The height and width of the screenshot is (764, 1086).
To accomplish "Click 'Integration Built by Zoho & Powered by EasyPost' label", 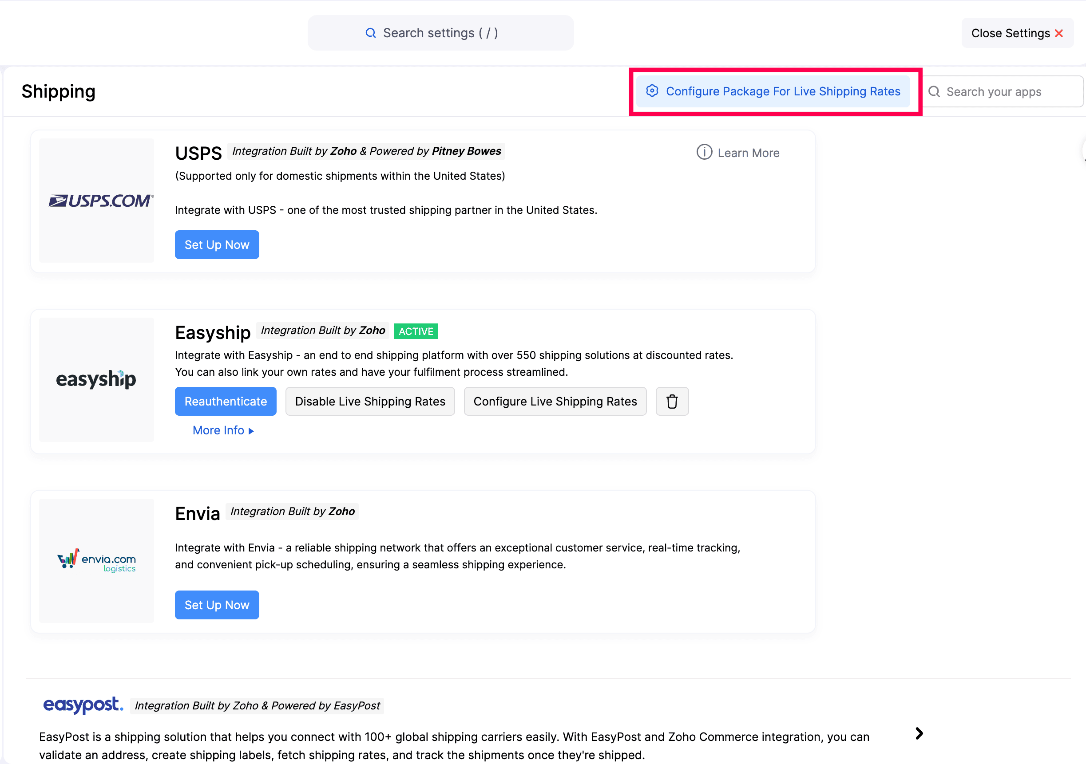I will (x=257, y=705).
